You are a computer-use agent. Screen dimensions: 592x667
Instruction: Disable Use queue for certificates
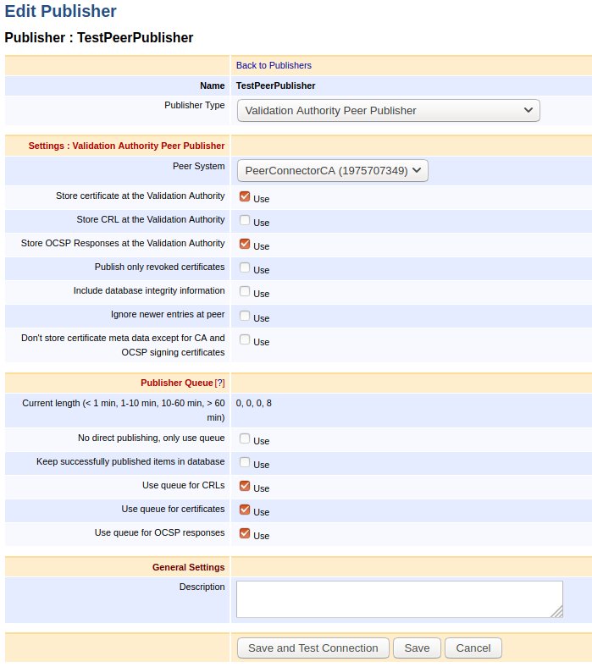click(x=245, y=510)
